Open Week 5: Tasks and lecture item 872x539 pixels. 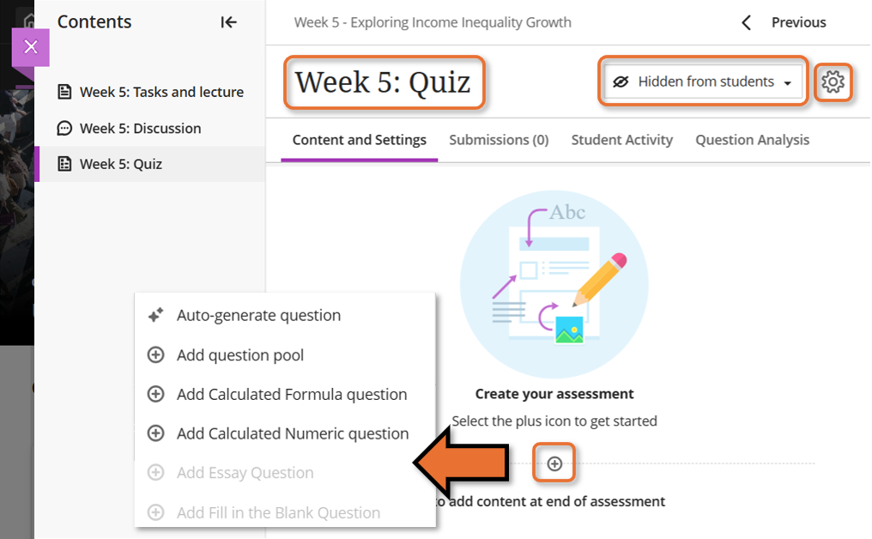(161, 92)
